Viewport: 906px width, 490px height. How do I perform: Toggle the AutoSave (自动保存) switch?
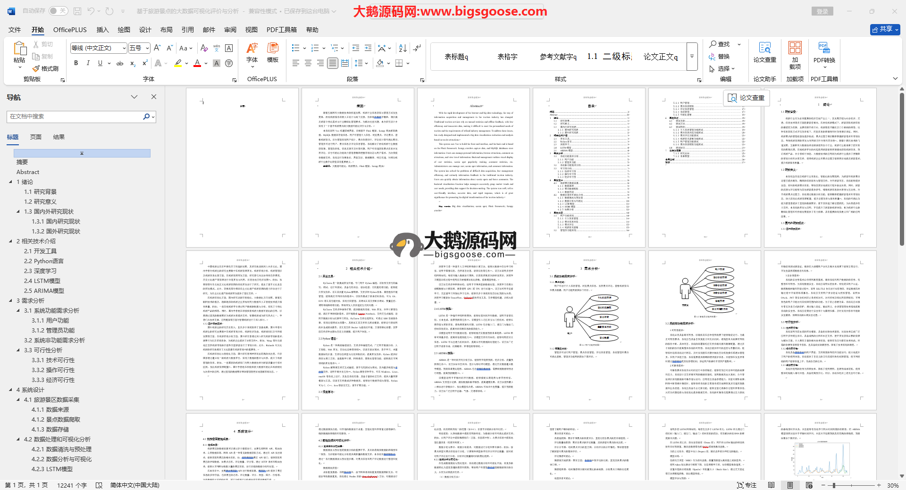58,11
